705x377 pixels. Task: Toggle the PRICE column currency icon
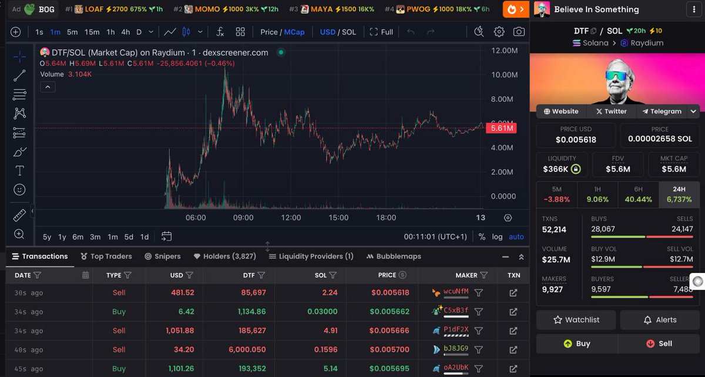click(402, 275)
